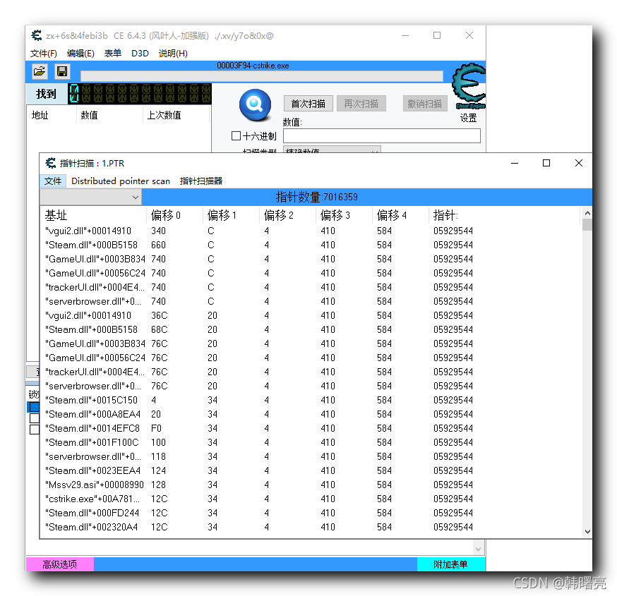Click the 找到 label
617x596 pixels.
coord(47,94)
